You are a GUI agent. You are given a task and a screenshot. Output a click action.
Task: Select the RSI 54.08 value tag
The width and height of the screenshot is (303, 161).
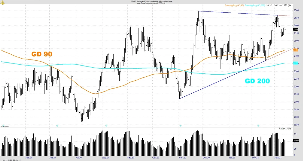coord(296,141)
